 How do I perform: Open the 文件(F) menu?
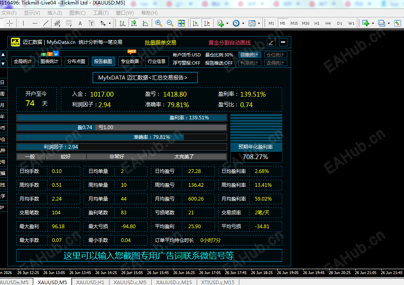pyautogui.click(x=9, y=13)
